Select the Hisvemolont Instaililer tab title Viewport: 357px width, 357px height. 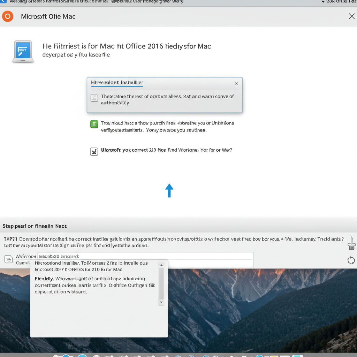(x=117, y=82)
